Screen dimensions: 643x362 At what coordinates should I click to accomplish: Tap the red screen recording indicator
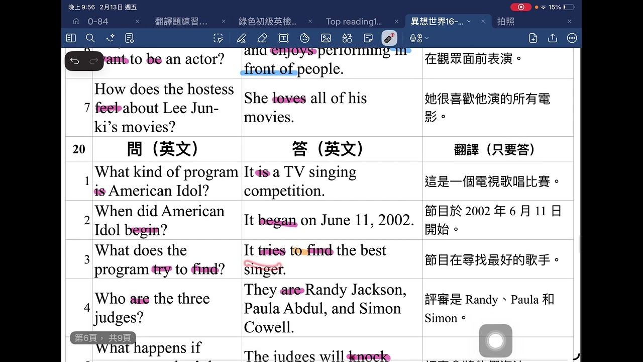(521, 7)
